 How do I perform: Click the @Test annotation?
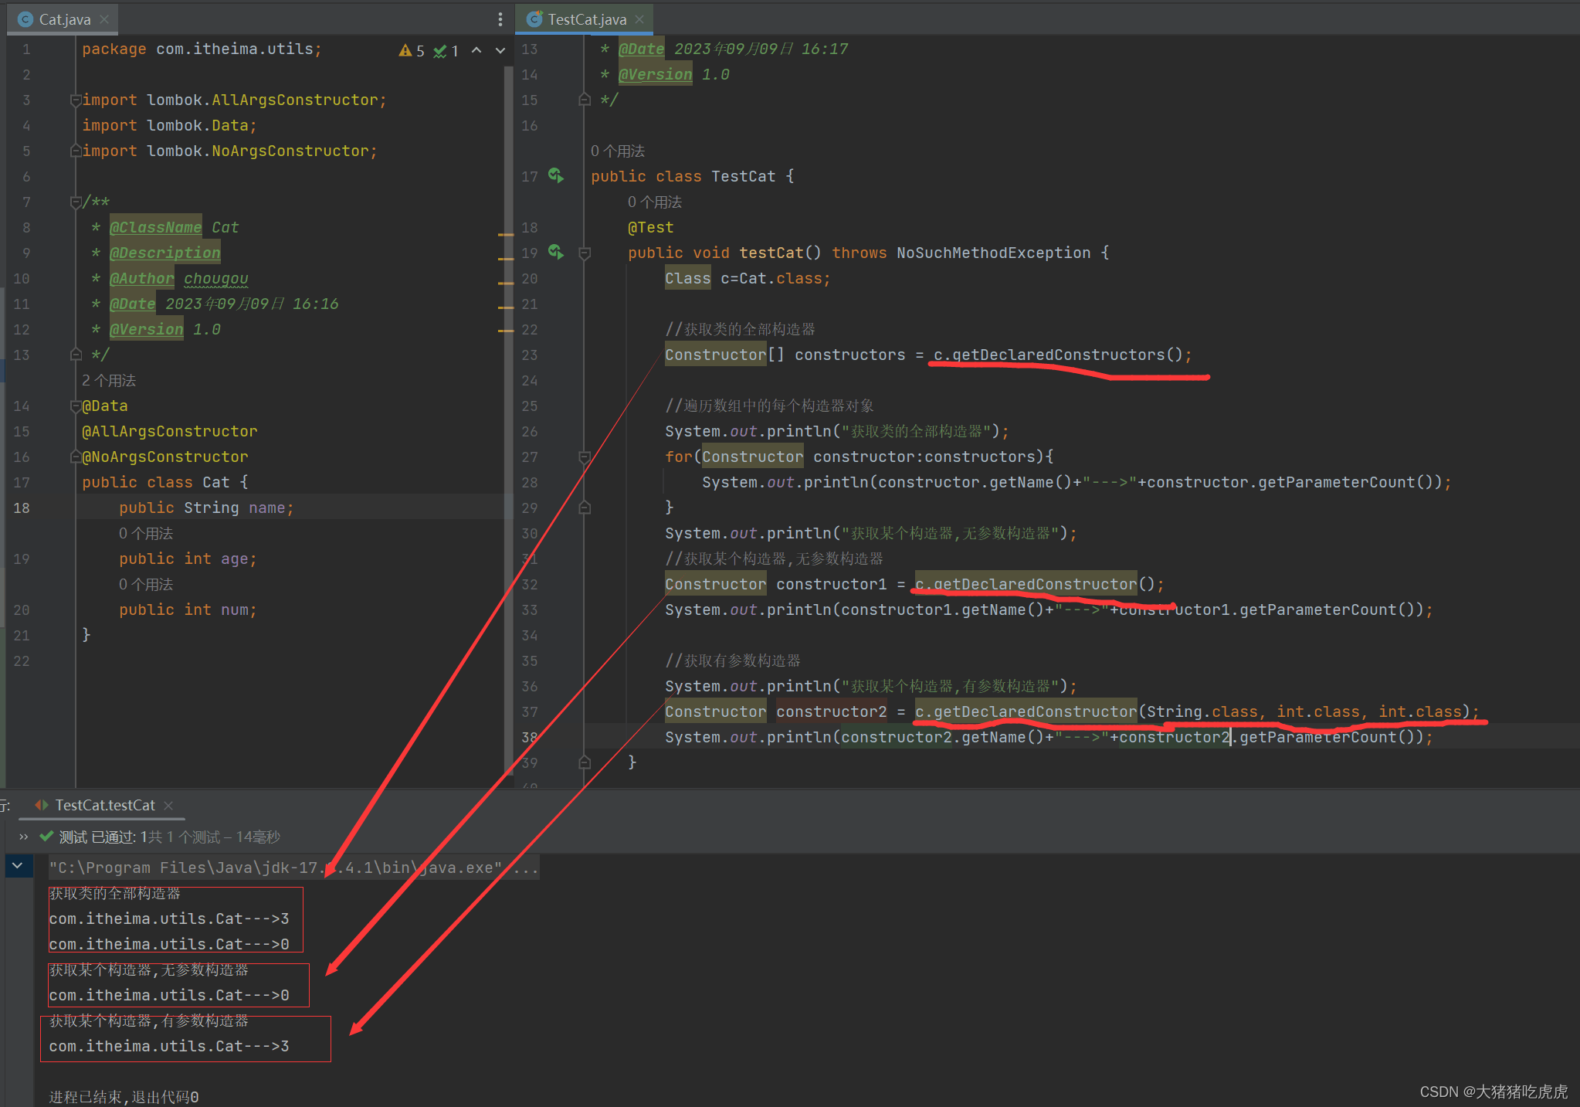click(650, 227)
